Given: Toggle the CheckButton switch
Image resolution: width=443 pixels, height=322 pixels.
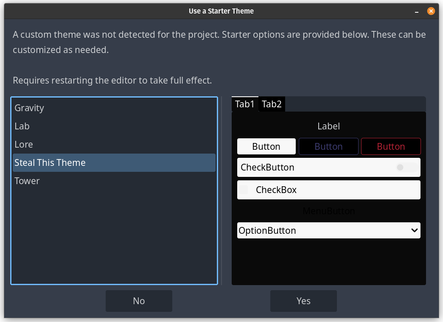Looking at the screenshot, I should pyautogui.click(x=406, y=168).
